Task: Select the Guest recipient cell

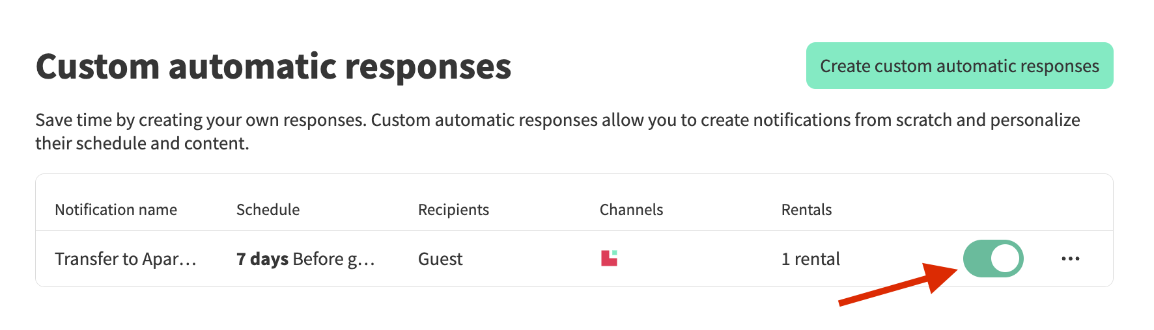Action: 440,259
